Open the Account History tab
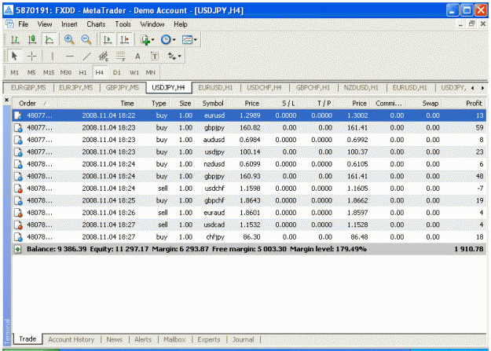The image size is (491, 351). (x=71, y=339)
